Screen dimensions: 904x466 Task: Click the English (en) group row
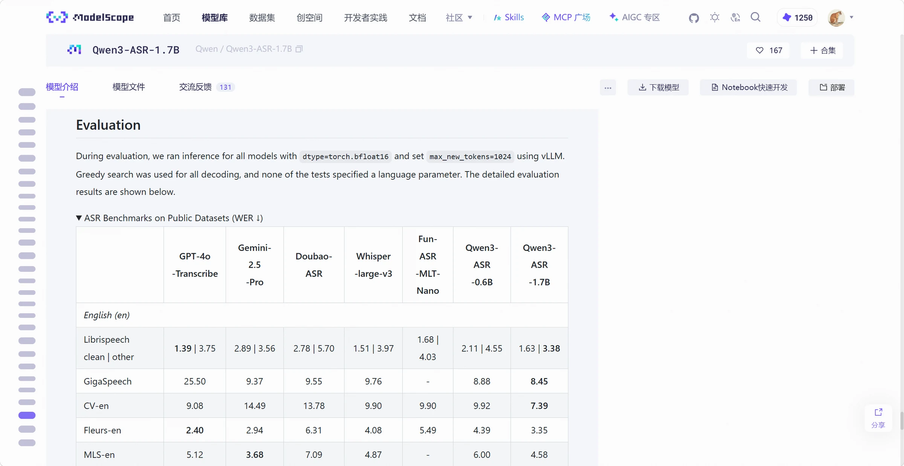(x=322, y=315)
